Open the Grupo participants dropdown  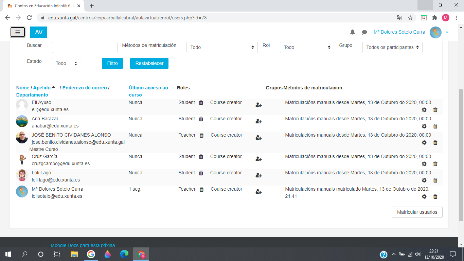tap(392, 48)
